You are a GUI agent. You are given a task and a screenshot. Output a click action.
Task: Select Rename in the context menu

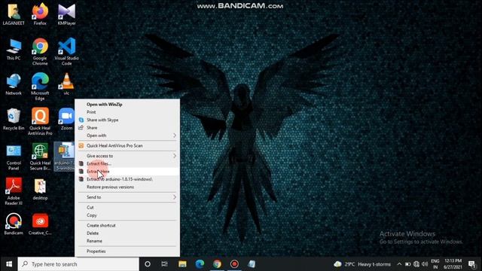point(127,241)
